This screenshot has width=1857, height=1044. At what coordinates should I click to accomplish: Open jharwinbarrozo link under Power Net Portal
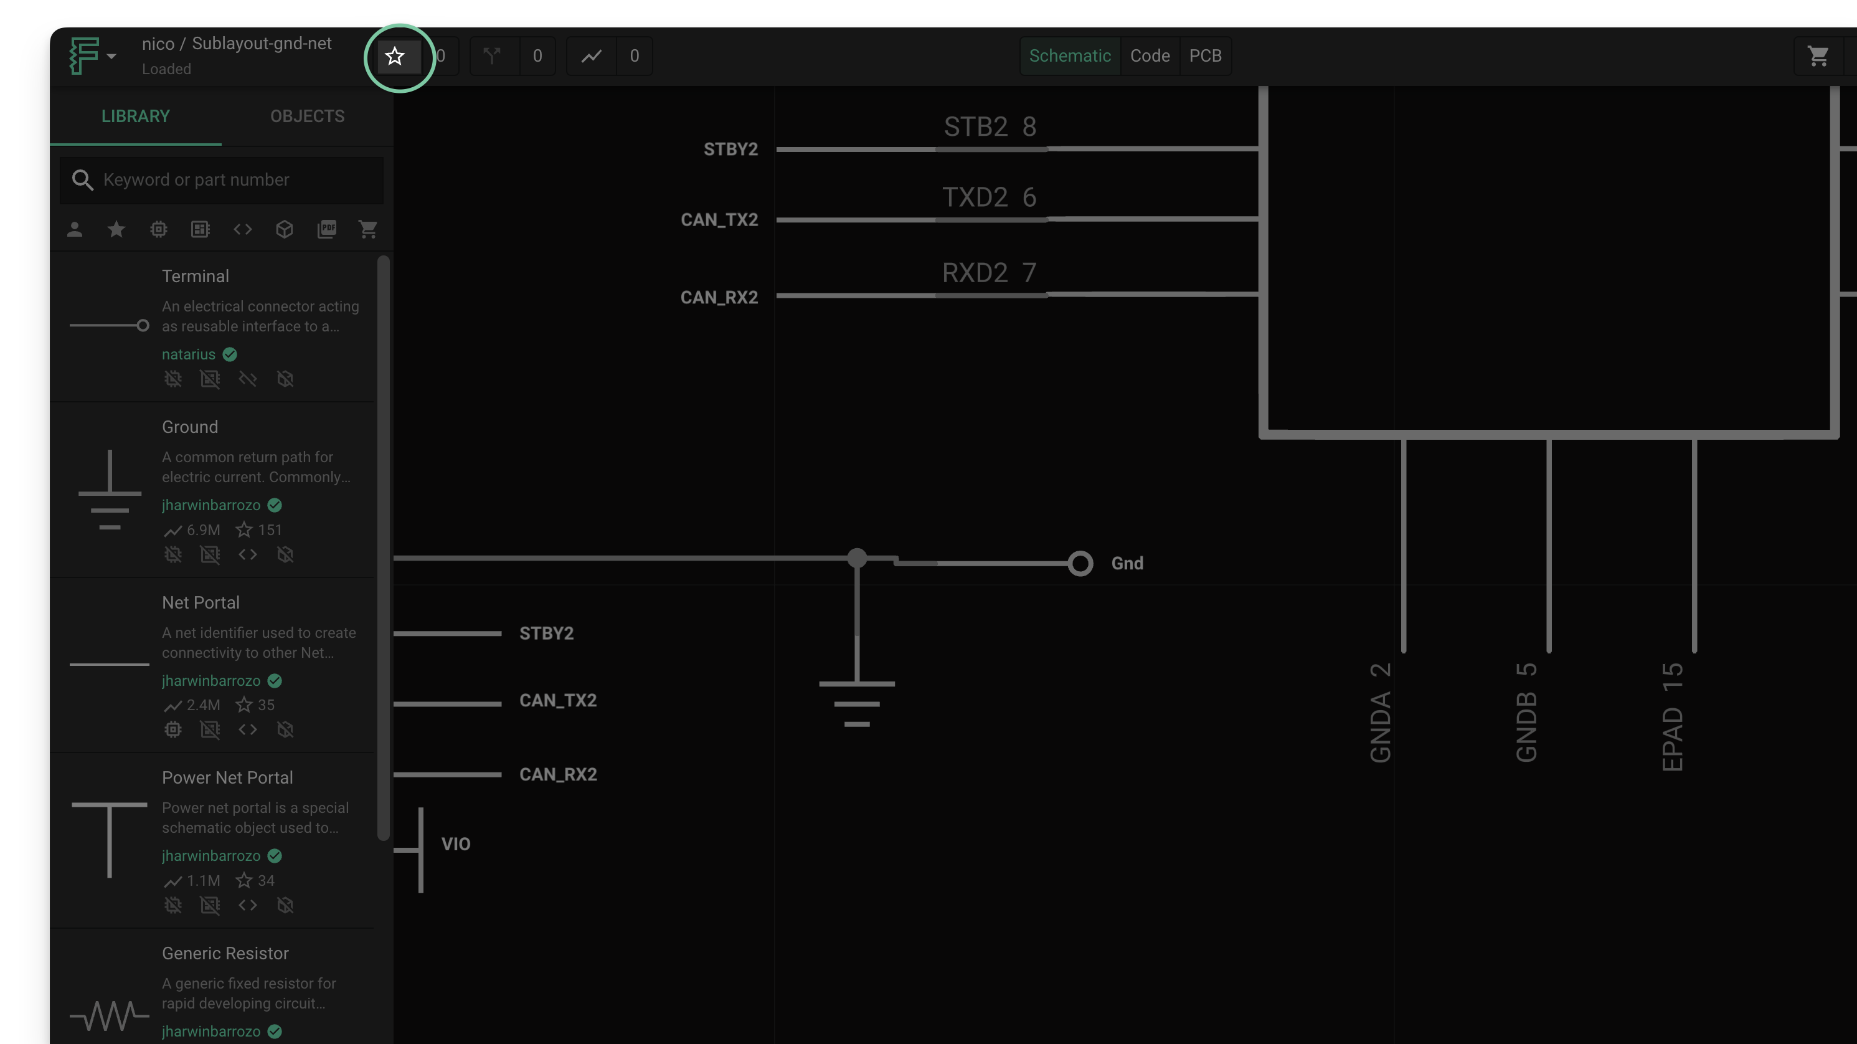[x=210, y=856]
